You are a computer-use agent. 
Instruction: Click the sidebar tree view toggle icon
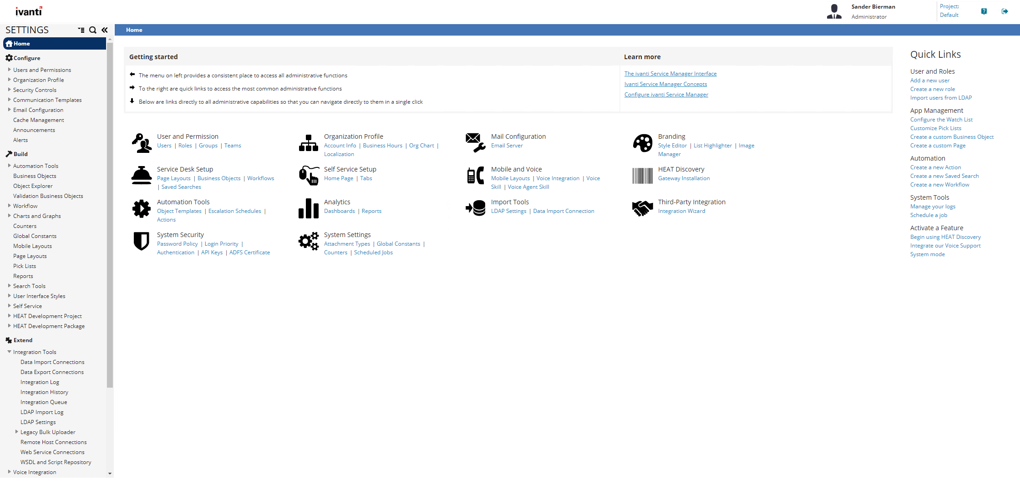(x=81, y=30)
